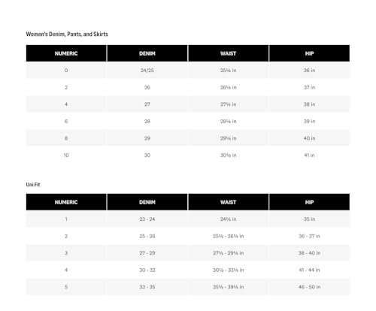Select the 36 - 37 in hip range cell
This screenshot has height=311, width=376.
pyautogui.click(x=309, y=236)
